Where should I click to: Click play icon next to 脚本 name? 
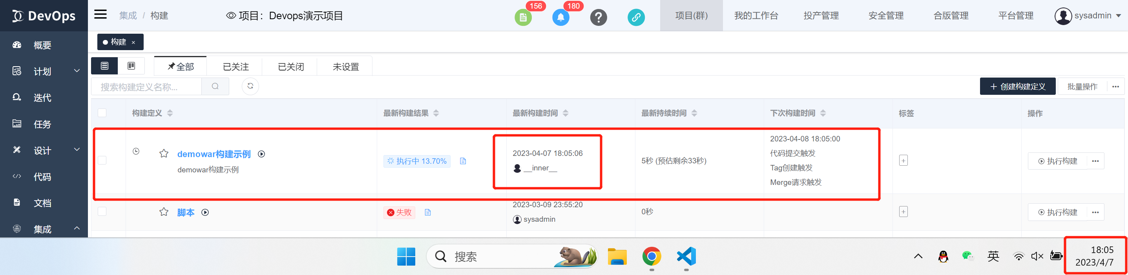[x=205, y=212]
